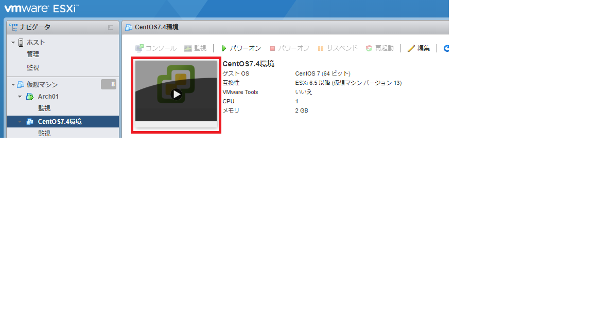Viewport: 593px width, 333px height.
Task: Collapse the Host tree node
Action: pyautogui.click(x=13, y=43)
